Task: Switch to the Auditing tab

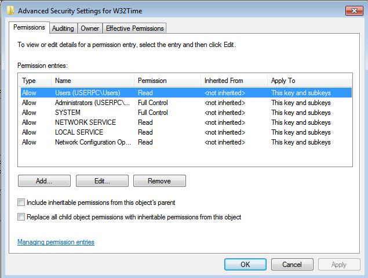Action: point(63,28)
